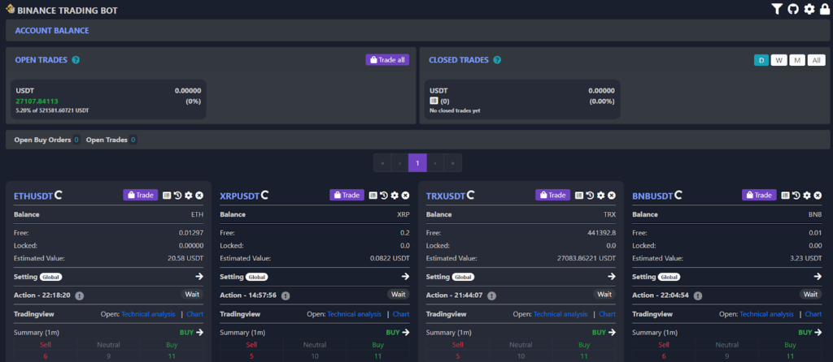
Task: Click the first page double-arrow pagination button
Action: point(382,162)
